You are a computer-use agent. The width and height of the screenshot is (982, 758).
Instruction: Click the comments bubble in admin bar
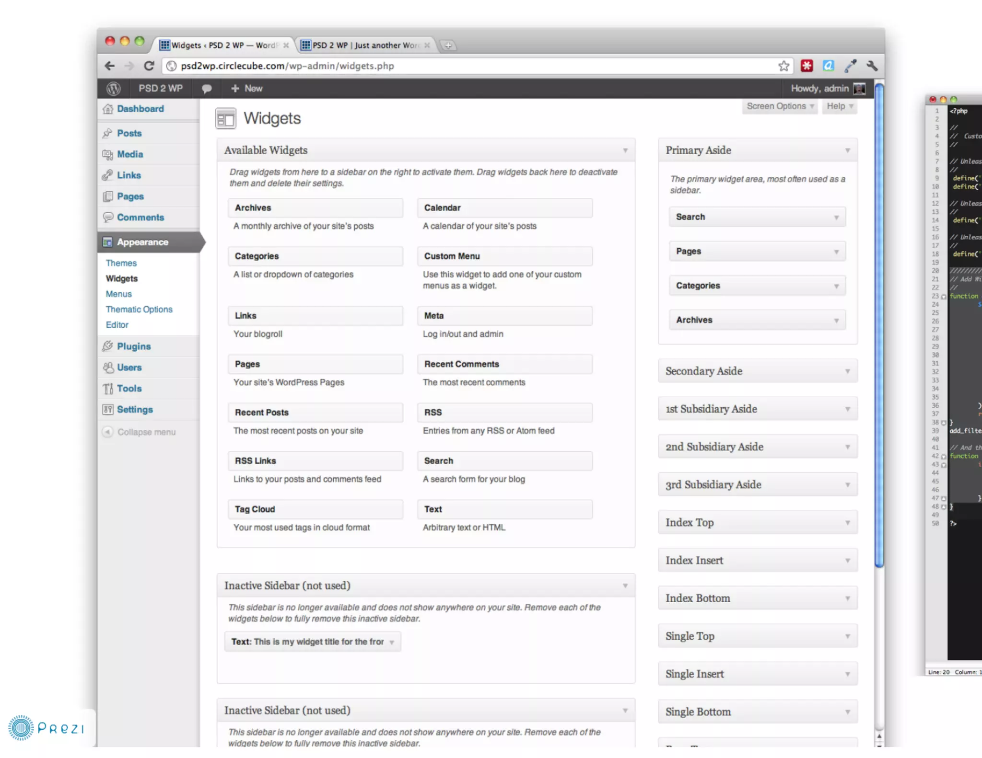(x=207, y=89)
